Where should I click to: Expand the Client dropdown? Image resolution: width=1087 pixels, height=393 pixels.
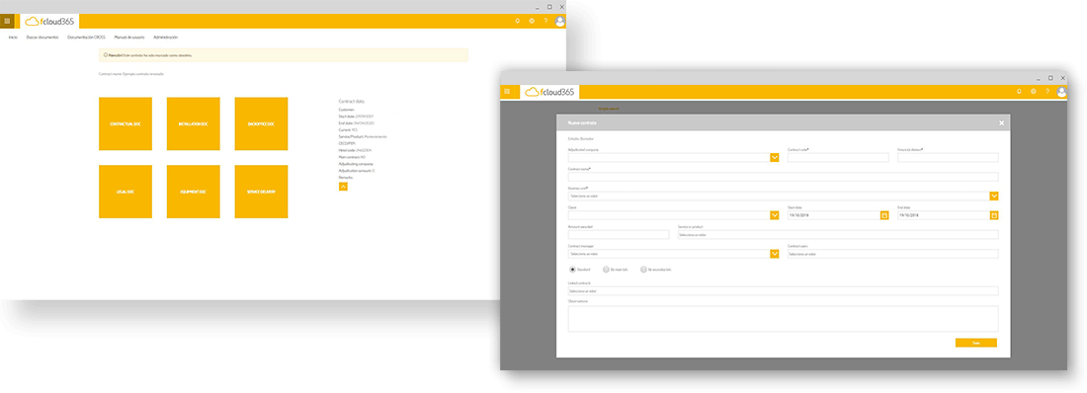[x=775, y=215]
